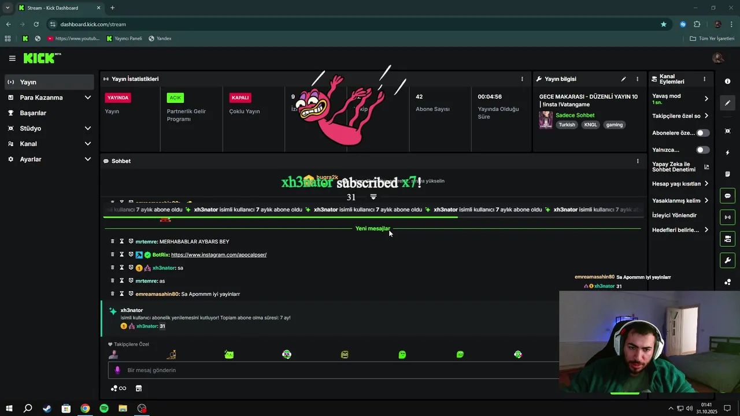The width and height of the screenshot is (740, 416).
Task: Click the bookmark star in the address bar
Action: (664, 24)
